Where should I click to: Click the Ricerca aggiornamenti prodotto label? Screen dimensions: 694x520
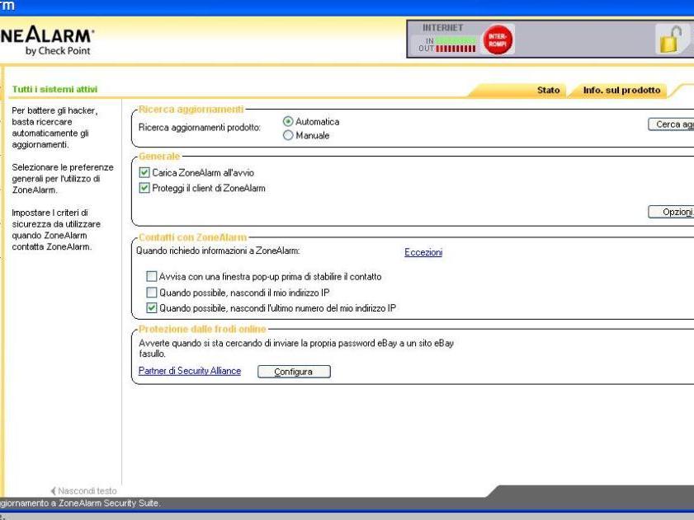coord(200,128)
